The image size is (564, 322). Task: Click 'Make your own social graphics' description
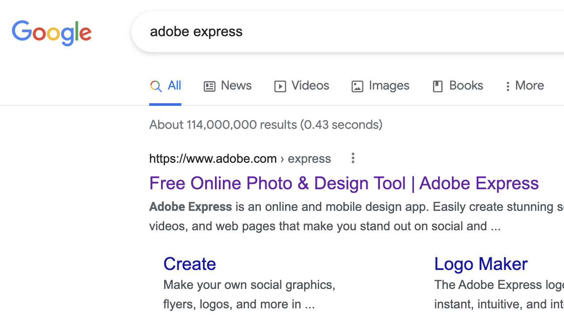(x=249, y=294)
